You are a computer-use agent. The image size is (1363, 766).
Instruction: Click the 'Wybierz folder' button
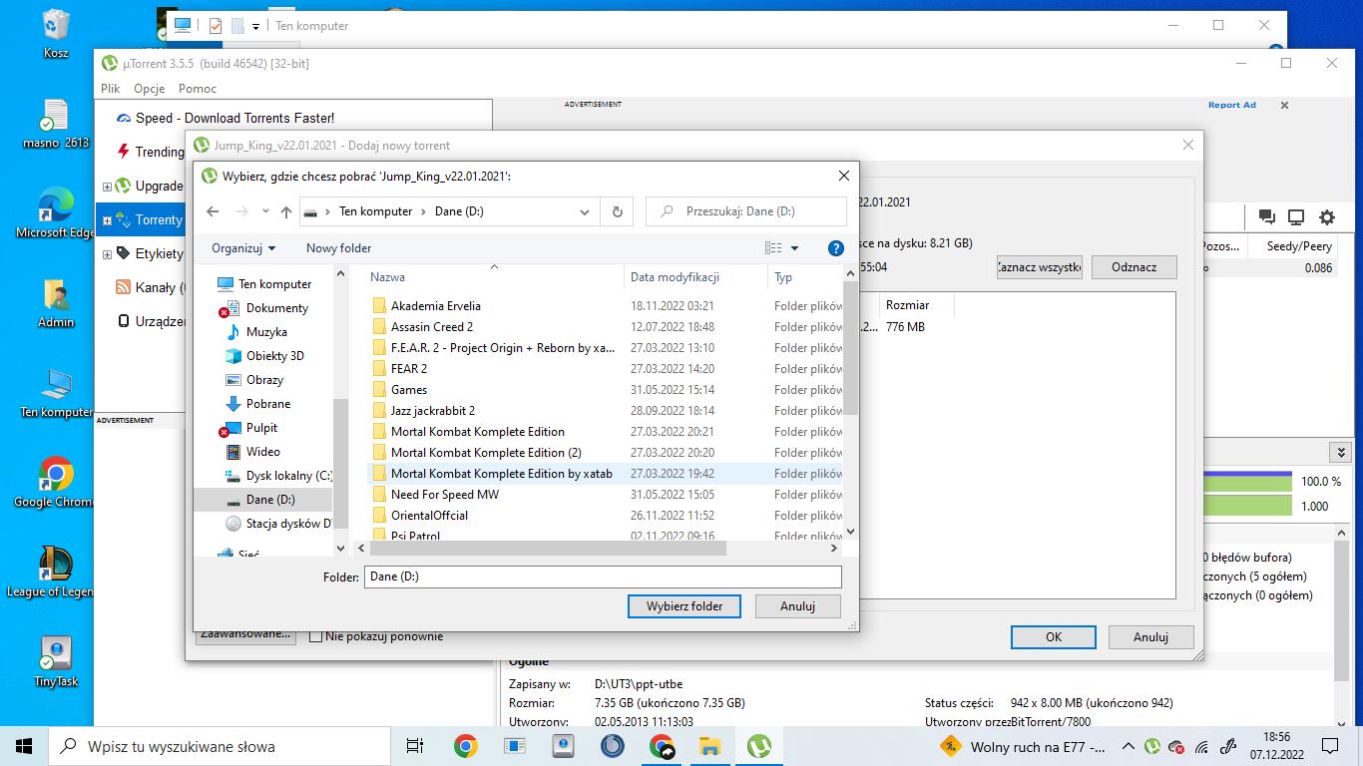tap(683, 605)
